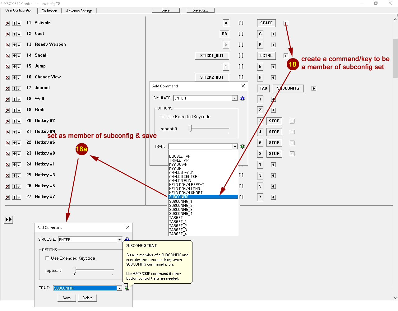The image size is (398, 311).
Task: Remove the Journal row using red X
Action: click(x=8, y=89)
